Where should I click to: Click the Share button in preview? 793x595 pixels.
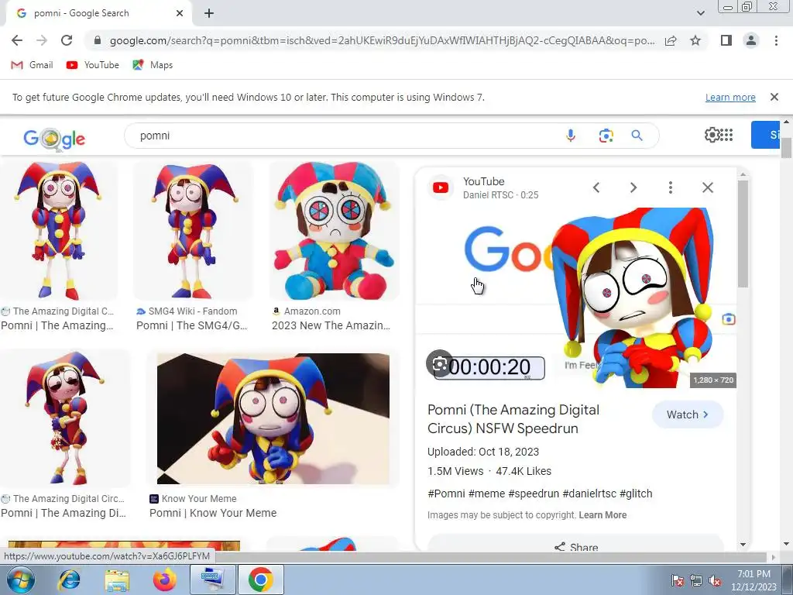(x=575, y=545)
